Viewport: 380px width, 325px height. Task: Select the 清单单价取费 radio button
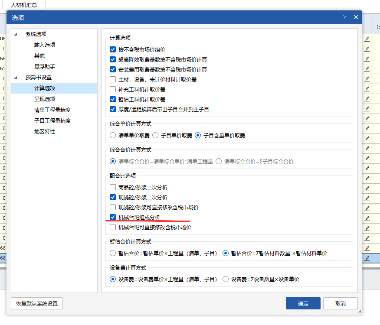[112, 135]
